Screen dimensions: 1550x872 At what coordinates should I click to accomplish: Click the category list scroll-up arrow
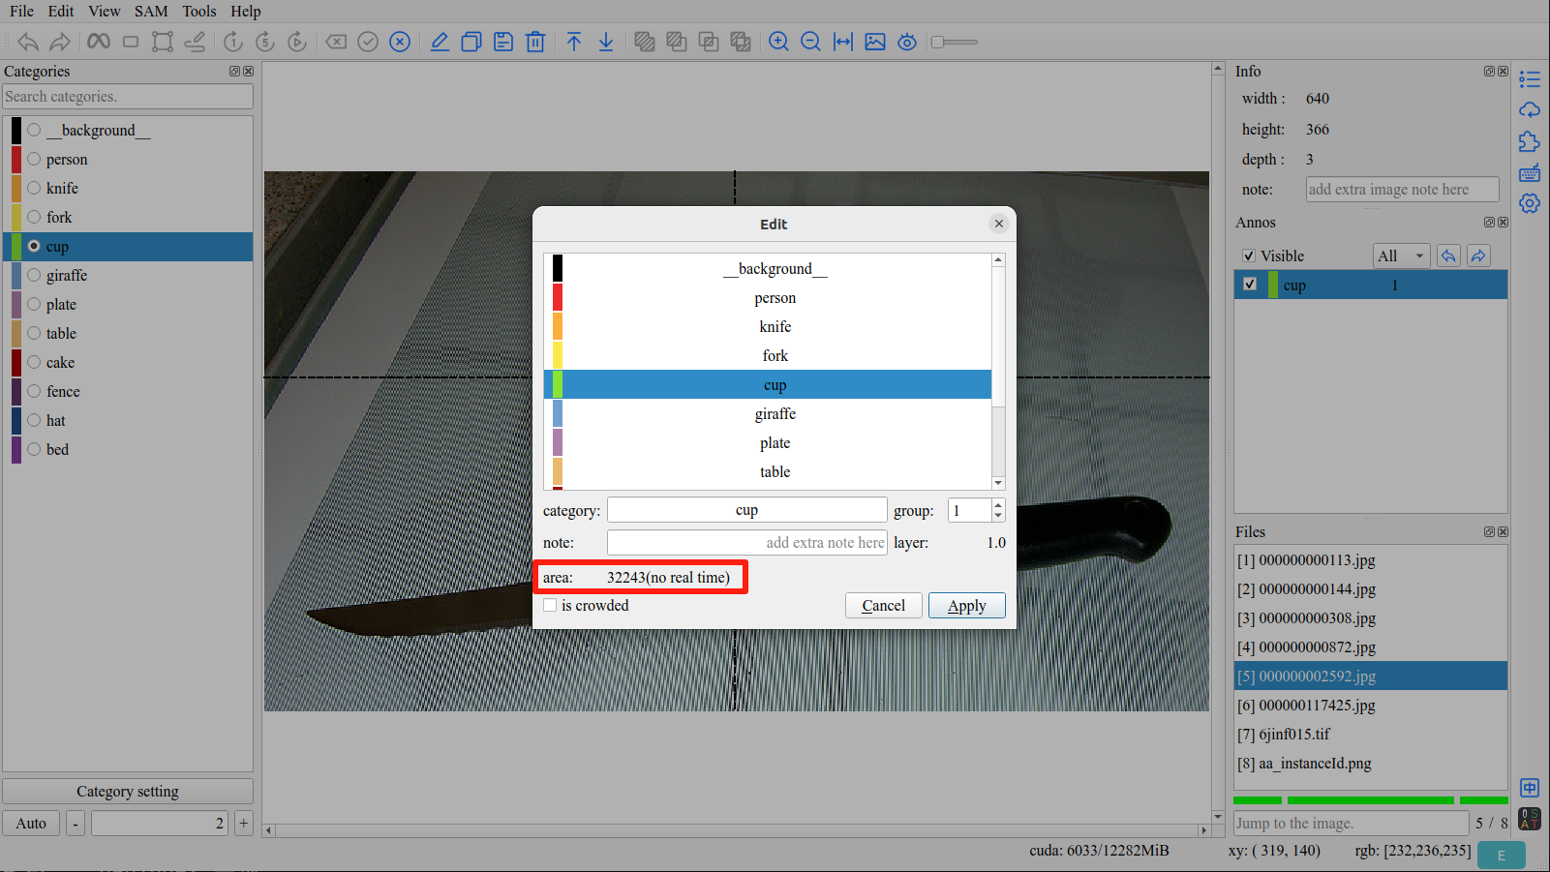point(998,260)
